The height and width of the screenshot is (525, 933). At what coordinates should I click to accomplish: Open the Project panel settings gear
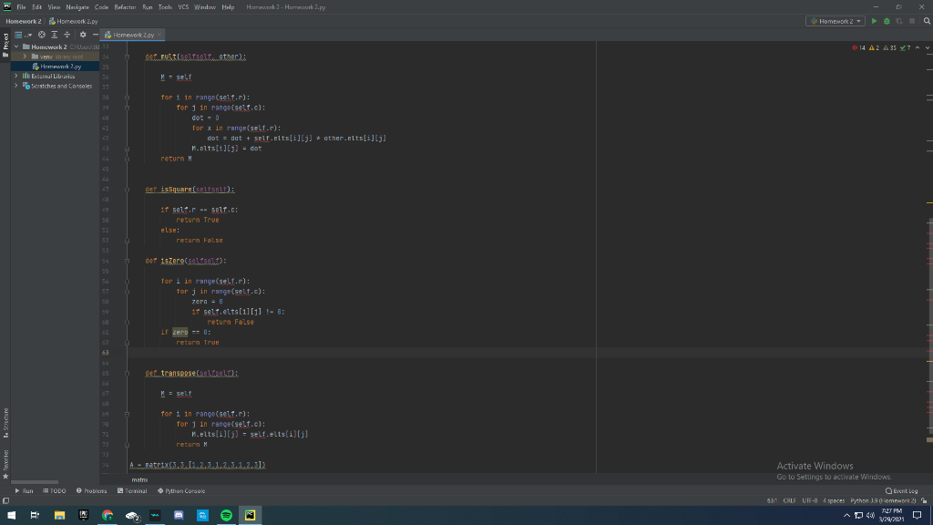(x=83, y=34)
